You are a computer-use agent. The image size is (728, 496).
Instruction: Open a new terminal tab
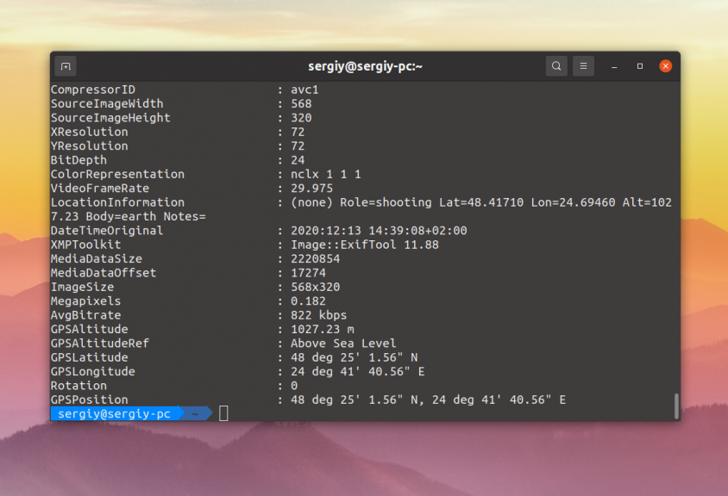pyautogui.click(x=66, y=66)
